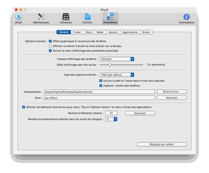209x173 pixels.
Task: Switch to the Applications tab
Action: coord(130,32)
